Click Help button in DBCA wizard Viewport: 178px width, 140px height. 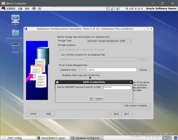48,114
